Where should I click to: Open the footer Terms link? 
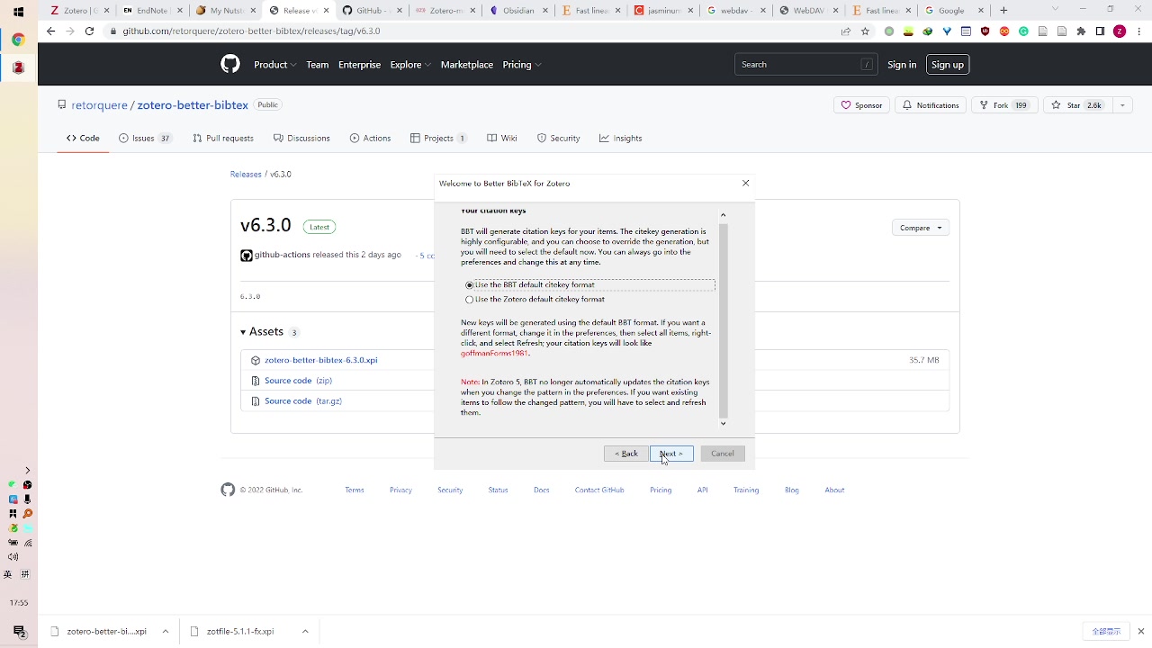point(355,490)
